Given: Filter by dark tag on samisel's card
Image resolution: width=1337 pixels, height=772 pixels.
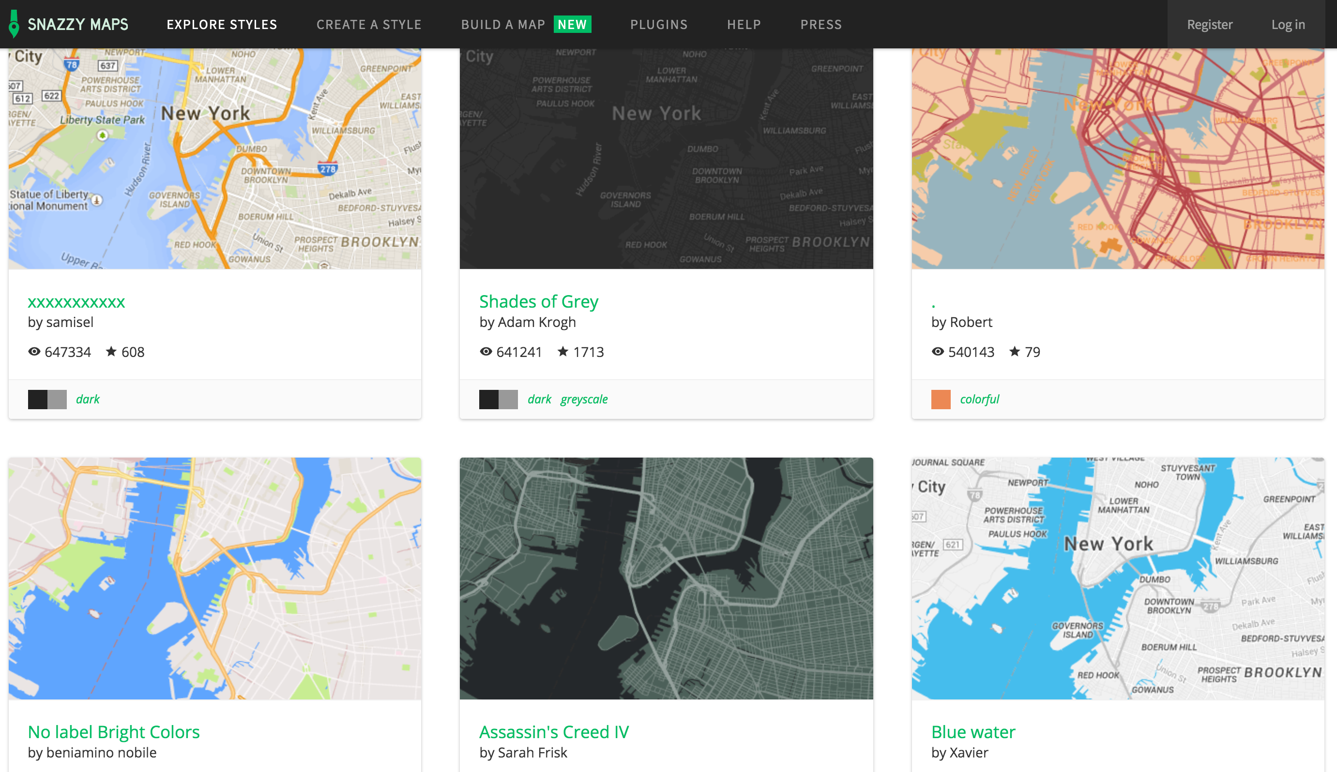Looking at the screenshot, I should (x=88, y=399).
